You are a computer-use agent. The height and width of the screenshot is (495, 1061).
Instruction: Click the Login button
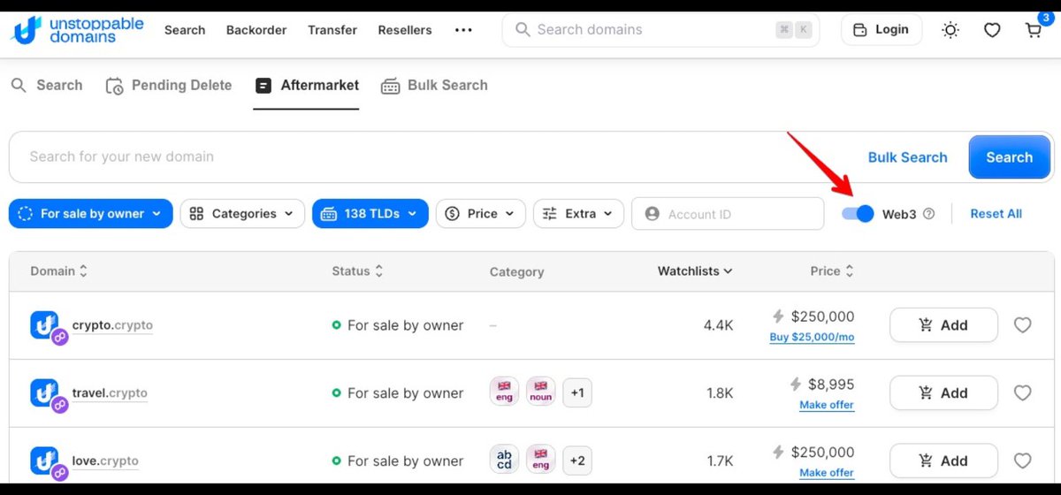(882, 30)
